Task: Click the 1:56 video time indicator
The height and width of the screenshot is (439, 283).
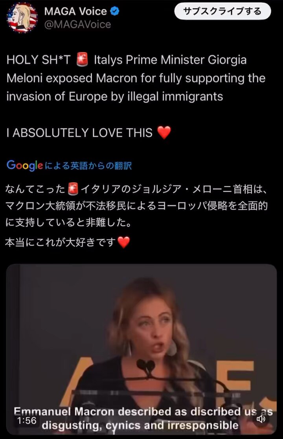Action: (x=27, y=420)
